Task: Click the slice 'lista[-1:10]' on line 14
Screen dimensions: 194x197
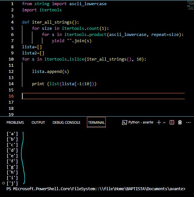Action: coord(77,84)
